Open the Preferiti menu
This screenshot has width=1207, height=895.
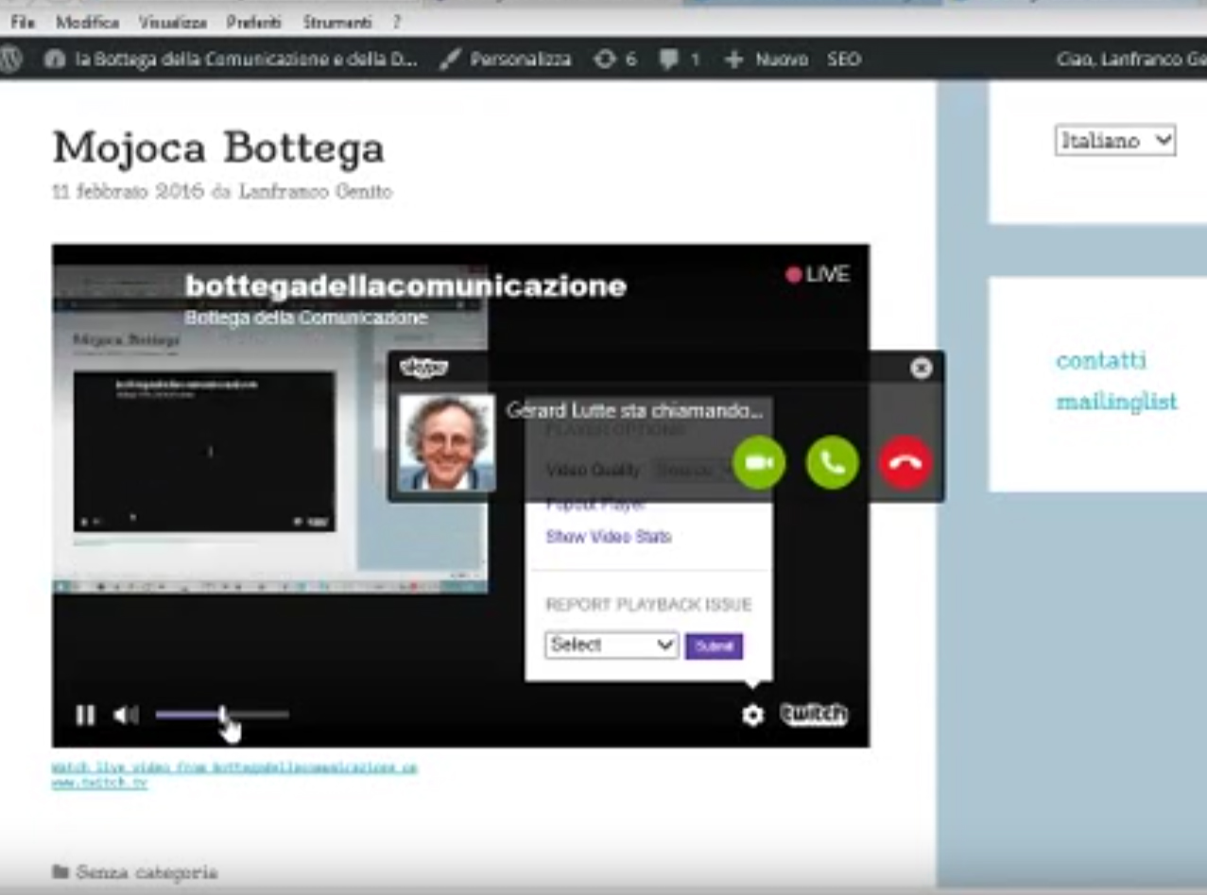tap(253, 21)
